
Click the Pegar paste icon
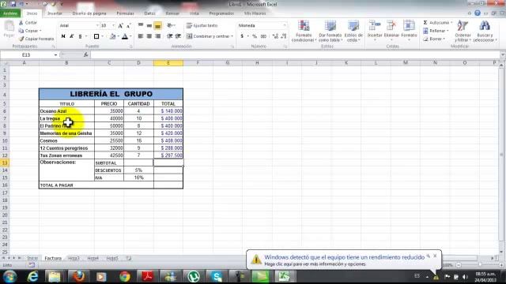tap(9, 26)
